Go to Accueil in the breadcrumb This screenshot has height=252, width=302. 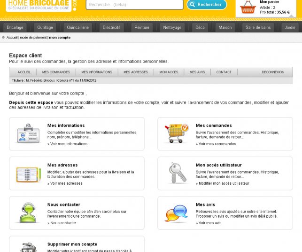[x=12, y=38]
